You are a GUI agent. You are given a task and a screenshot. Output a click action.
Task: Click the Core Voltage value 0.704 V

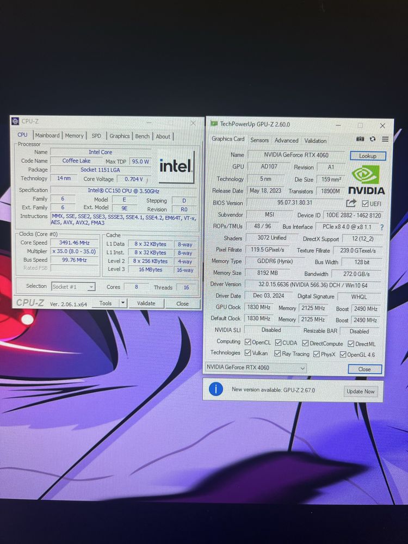coord(134,179)
